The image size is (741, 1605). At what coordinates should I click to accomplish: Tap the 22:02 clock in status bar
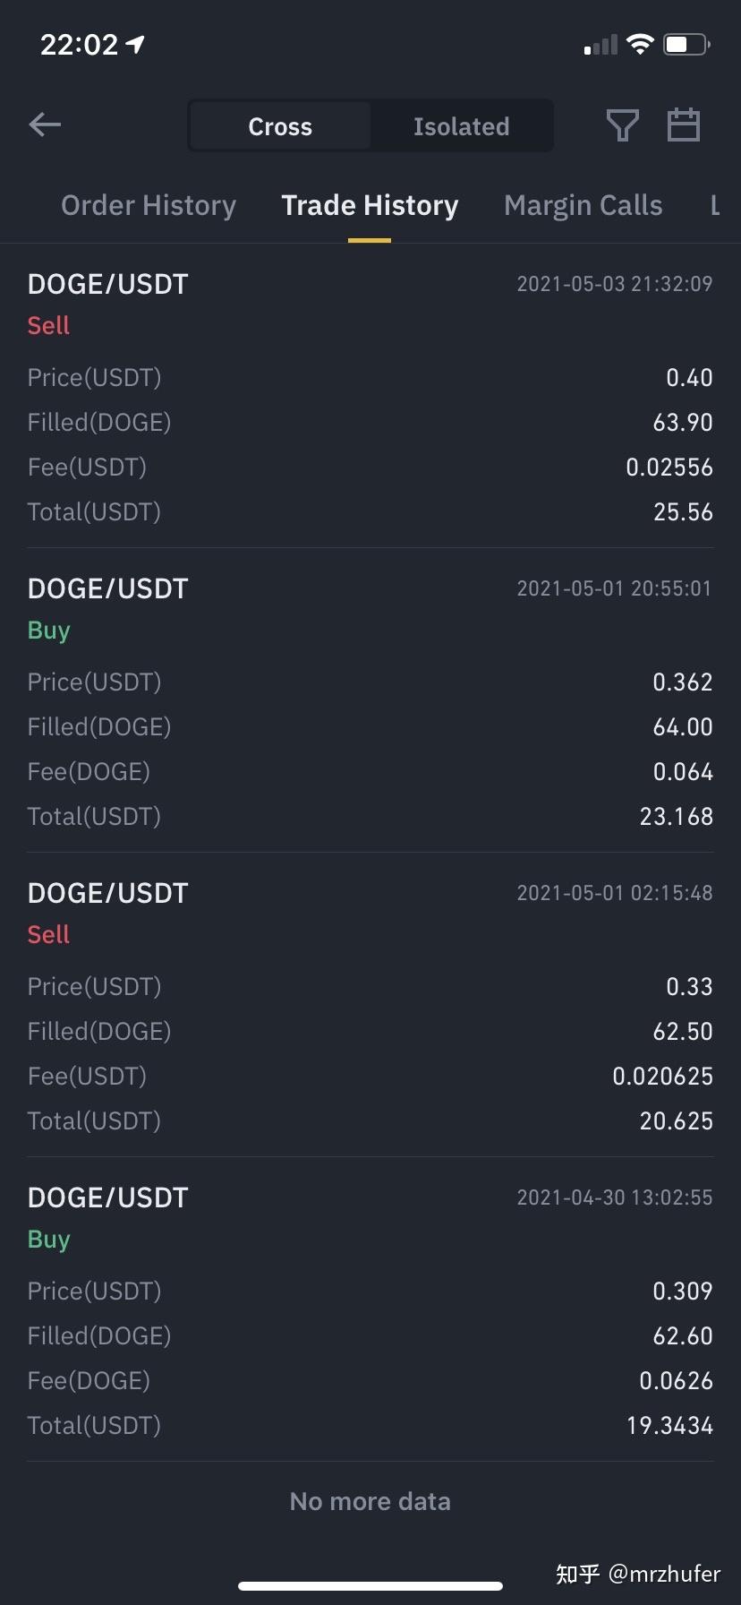(79, 44)
